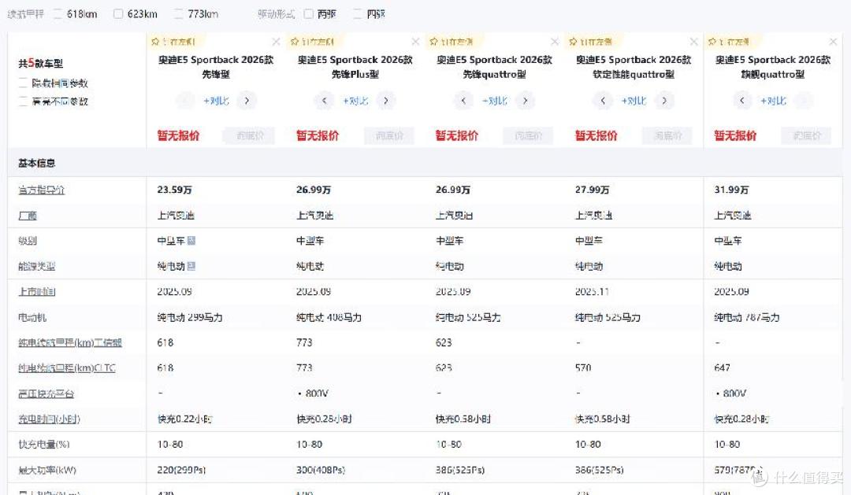Screen dimensions: 851x495
Task: Click +对比 under 先锋Plus型
Action: pos(355,101)
